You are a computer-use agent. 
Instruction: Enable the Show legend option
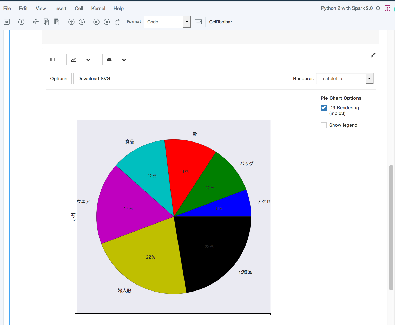(324, 125)
